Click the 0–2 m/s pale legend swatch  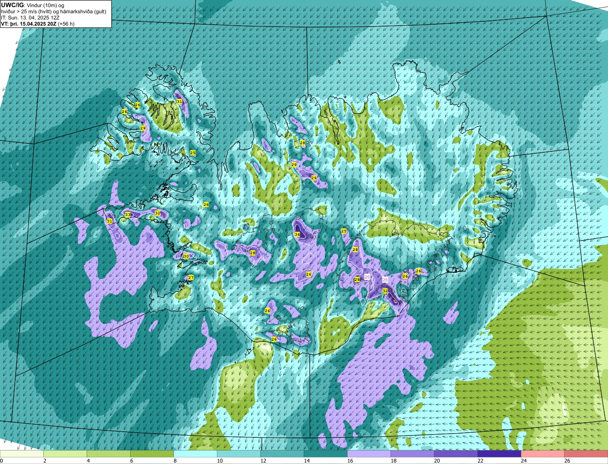click(x=22, y=454)
